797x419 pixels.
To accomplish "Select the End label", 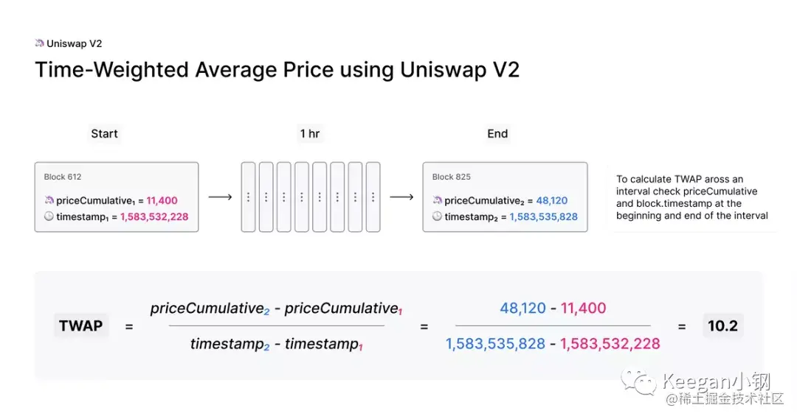I will click(x=497, y=133).
